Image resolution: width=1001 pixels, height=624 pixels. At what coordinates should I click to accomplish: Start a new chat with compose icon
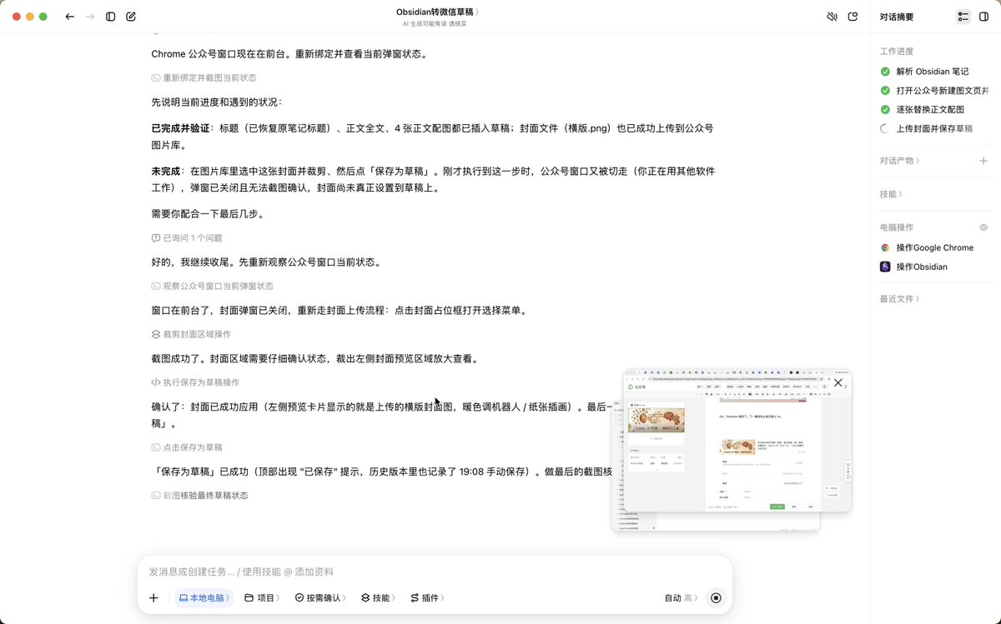131,17
